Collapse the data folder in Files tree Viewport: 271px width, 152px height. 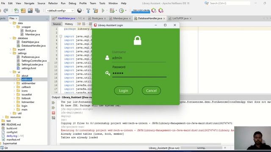(x=11, y=23)
